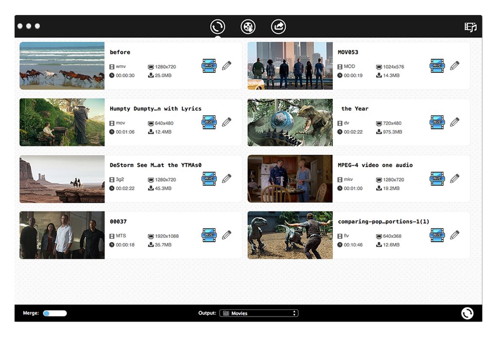Screen dimensions: 497x338
Task: Select the 'before' horses beach thumbnail
Action: [x=62, y=66]
